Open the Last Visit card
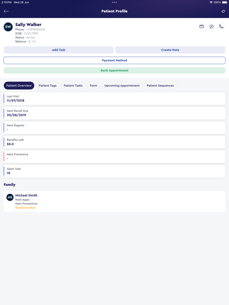This screenshot has height=305, width=229. pos(114,98)
